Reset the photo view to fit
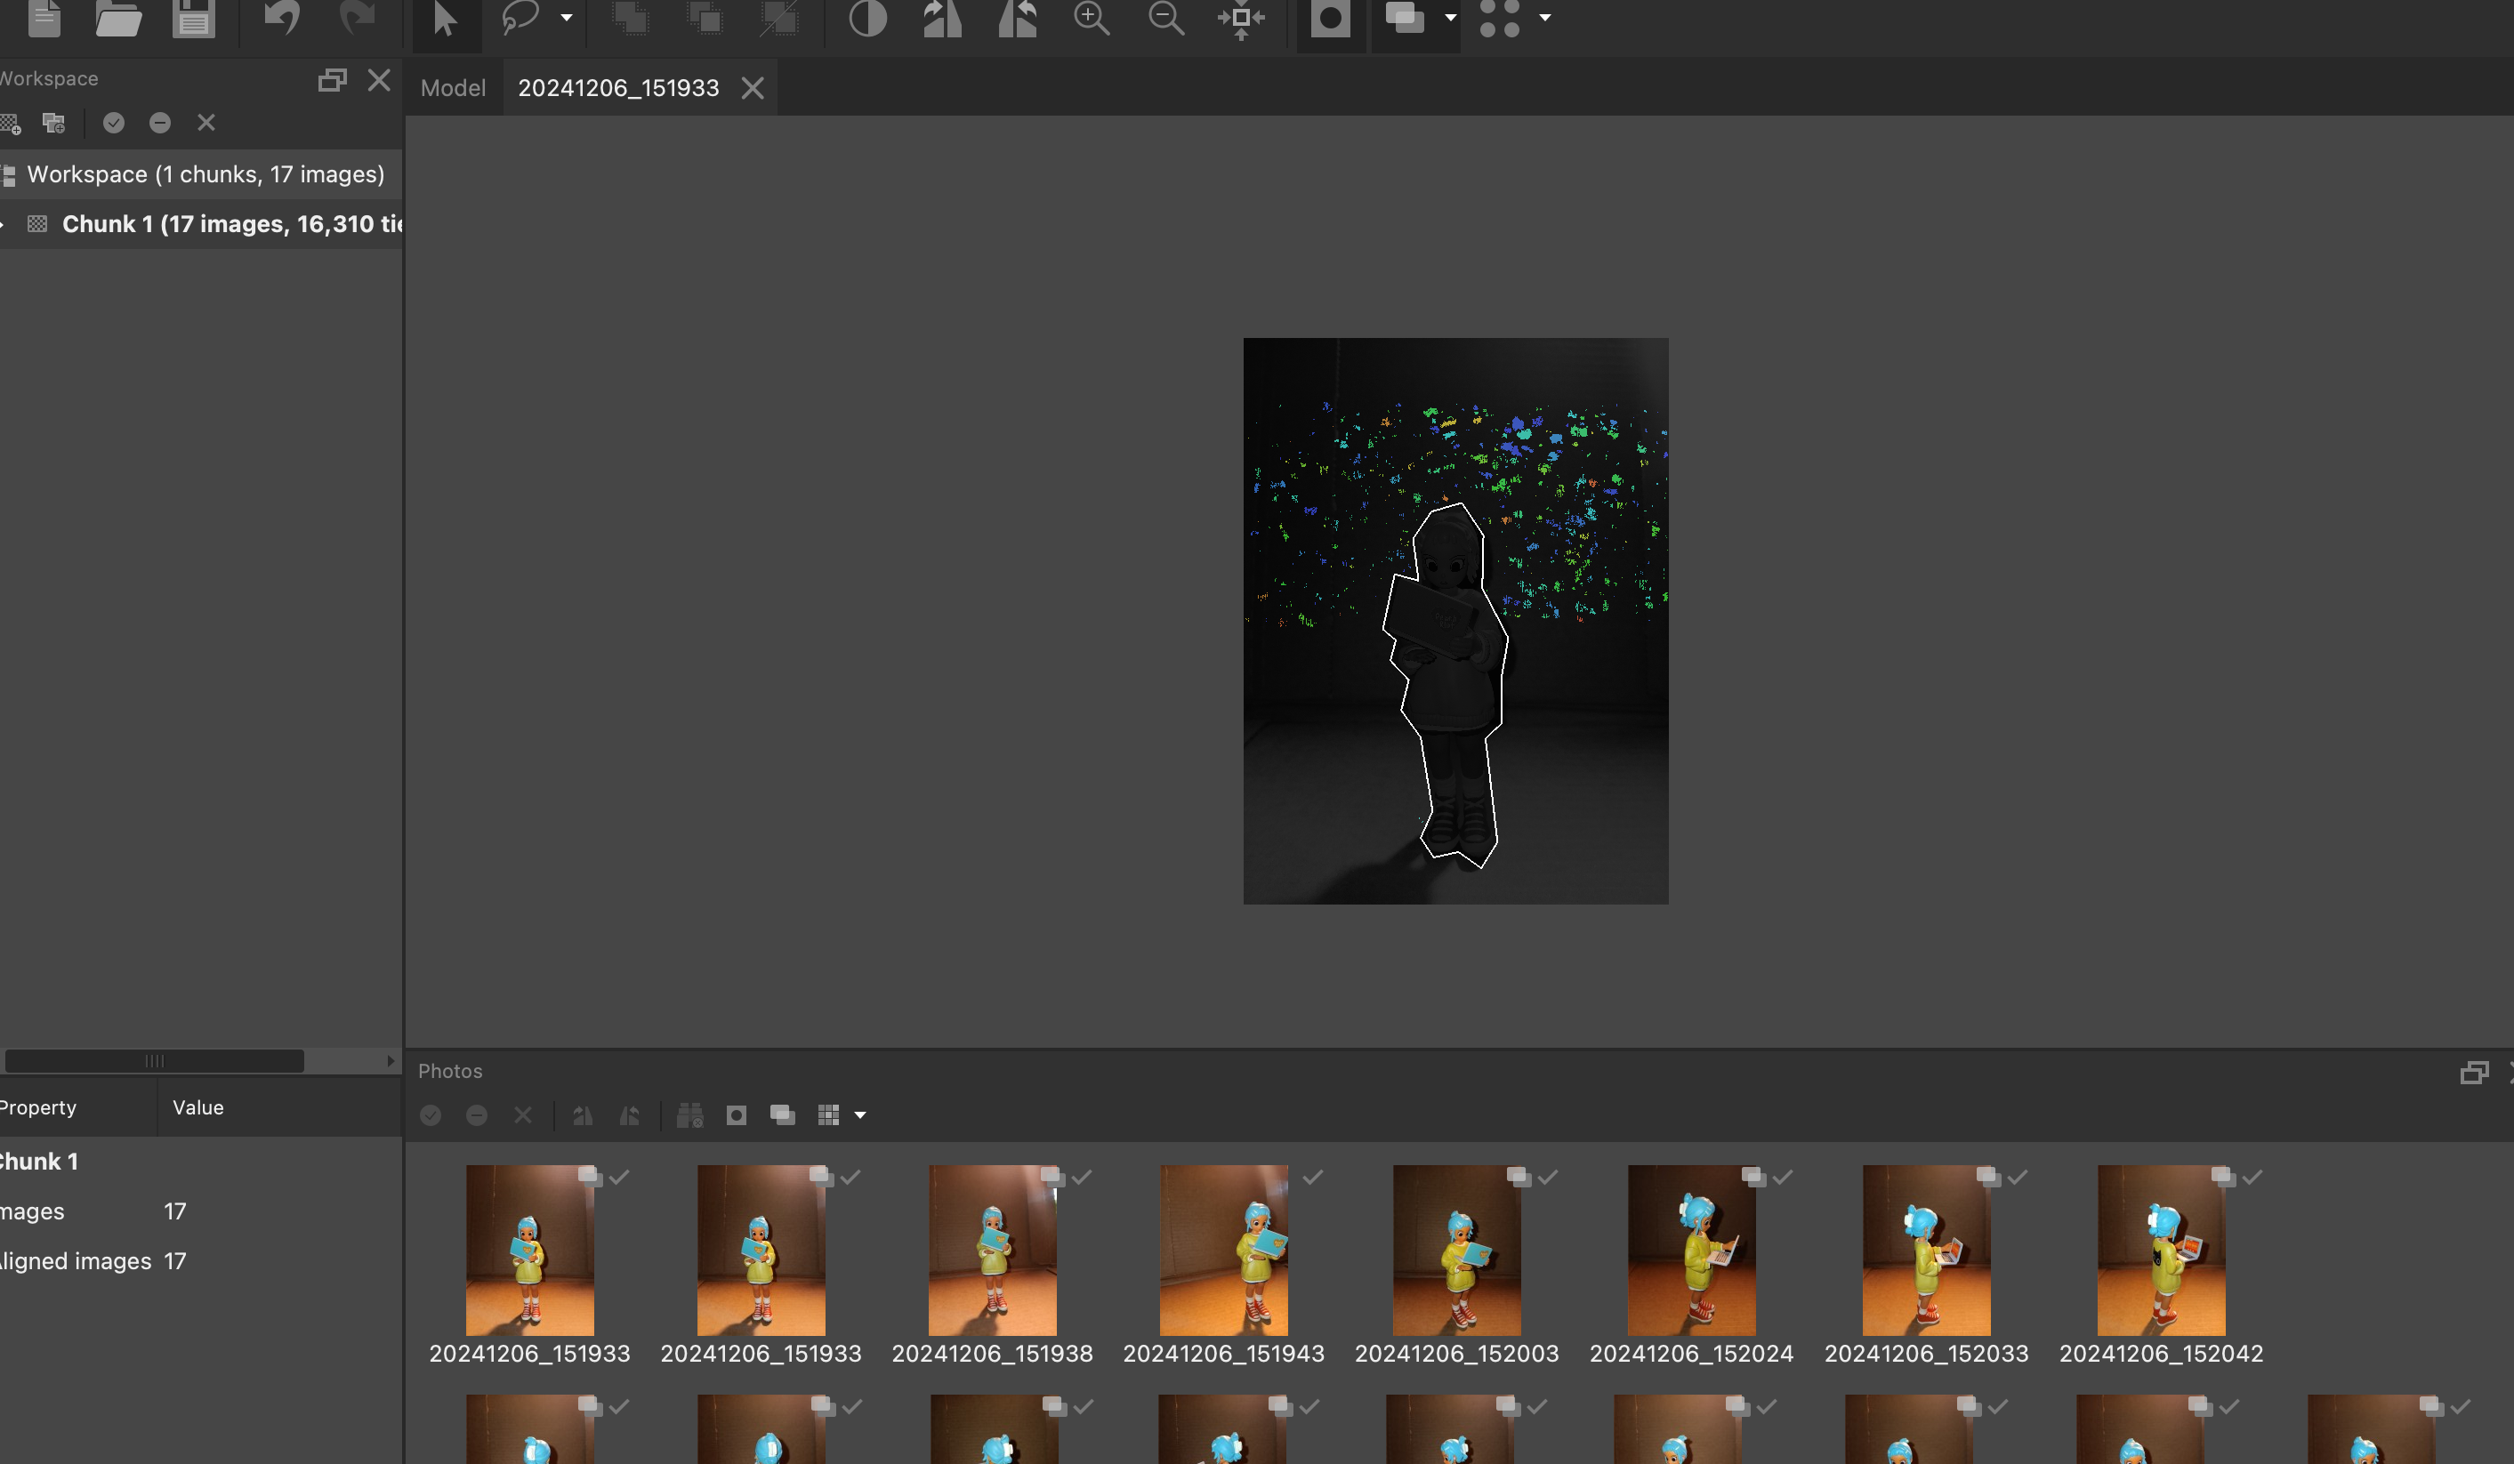This screenshot has height=1464, width=2514. (x=1241, y=18)
